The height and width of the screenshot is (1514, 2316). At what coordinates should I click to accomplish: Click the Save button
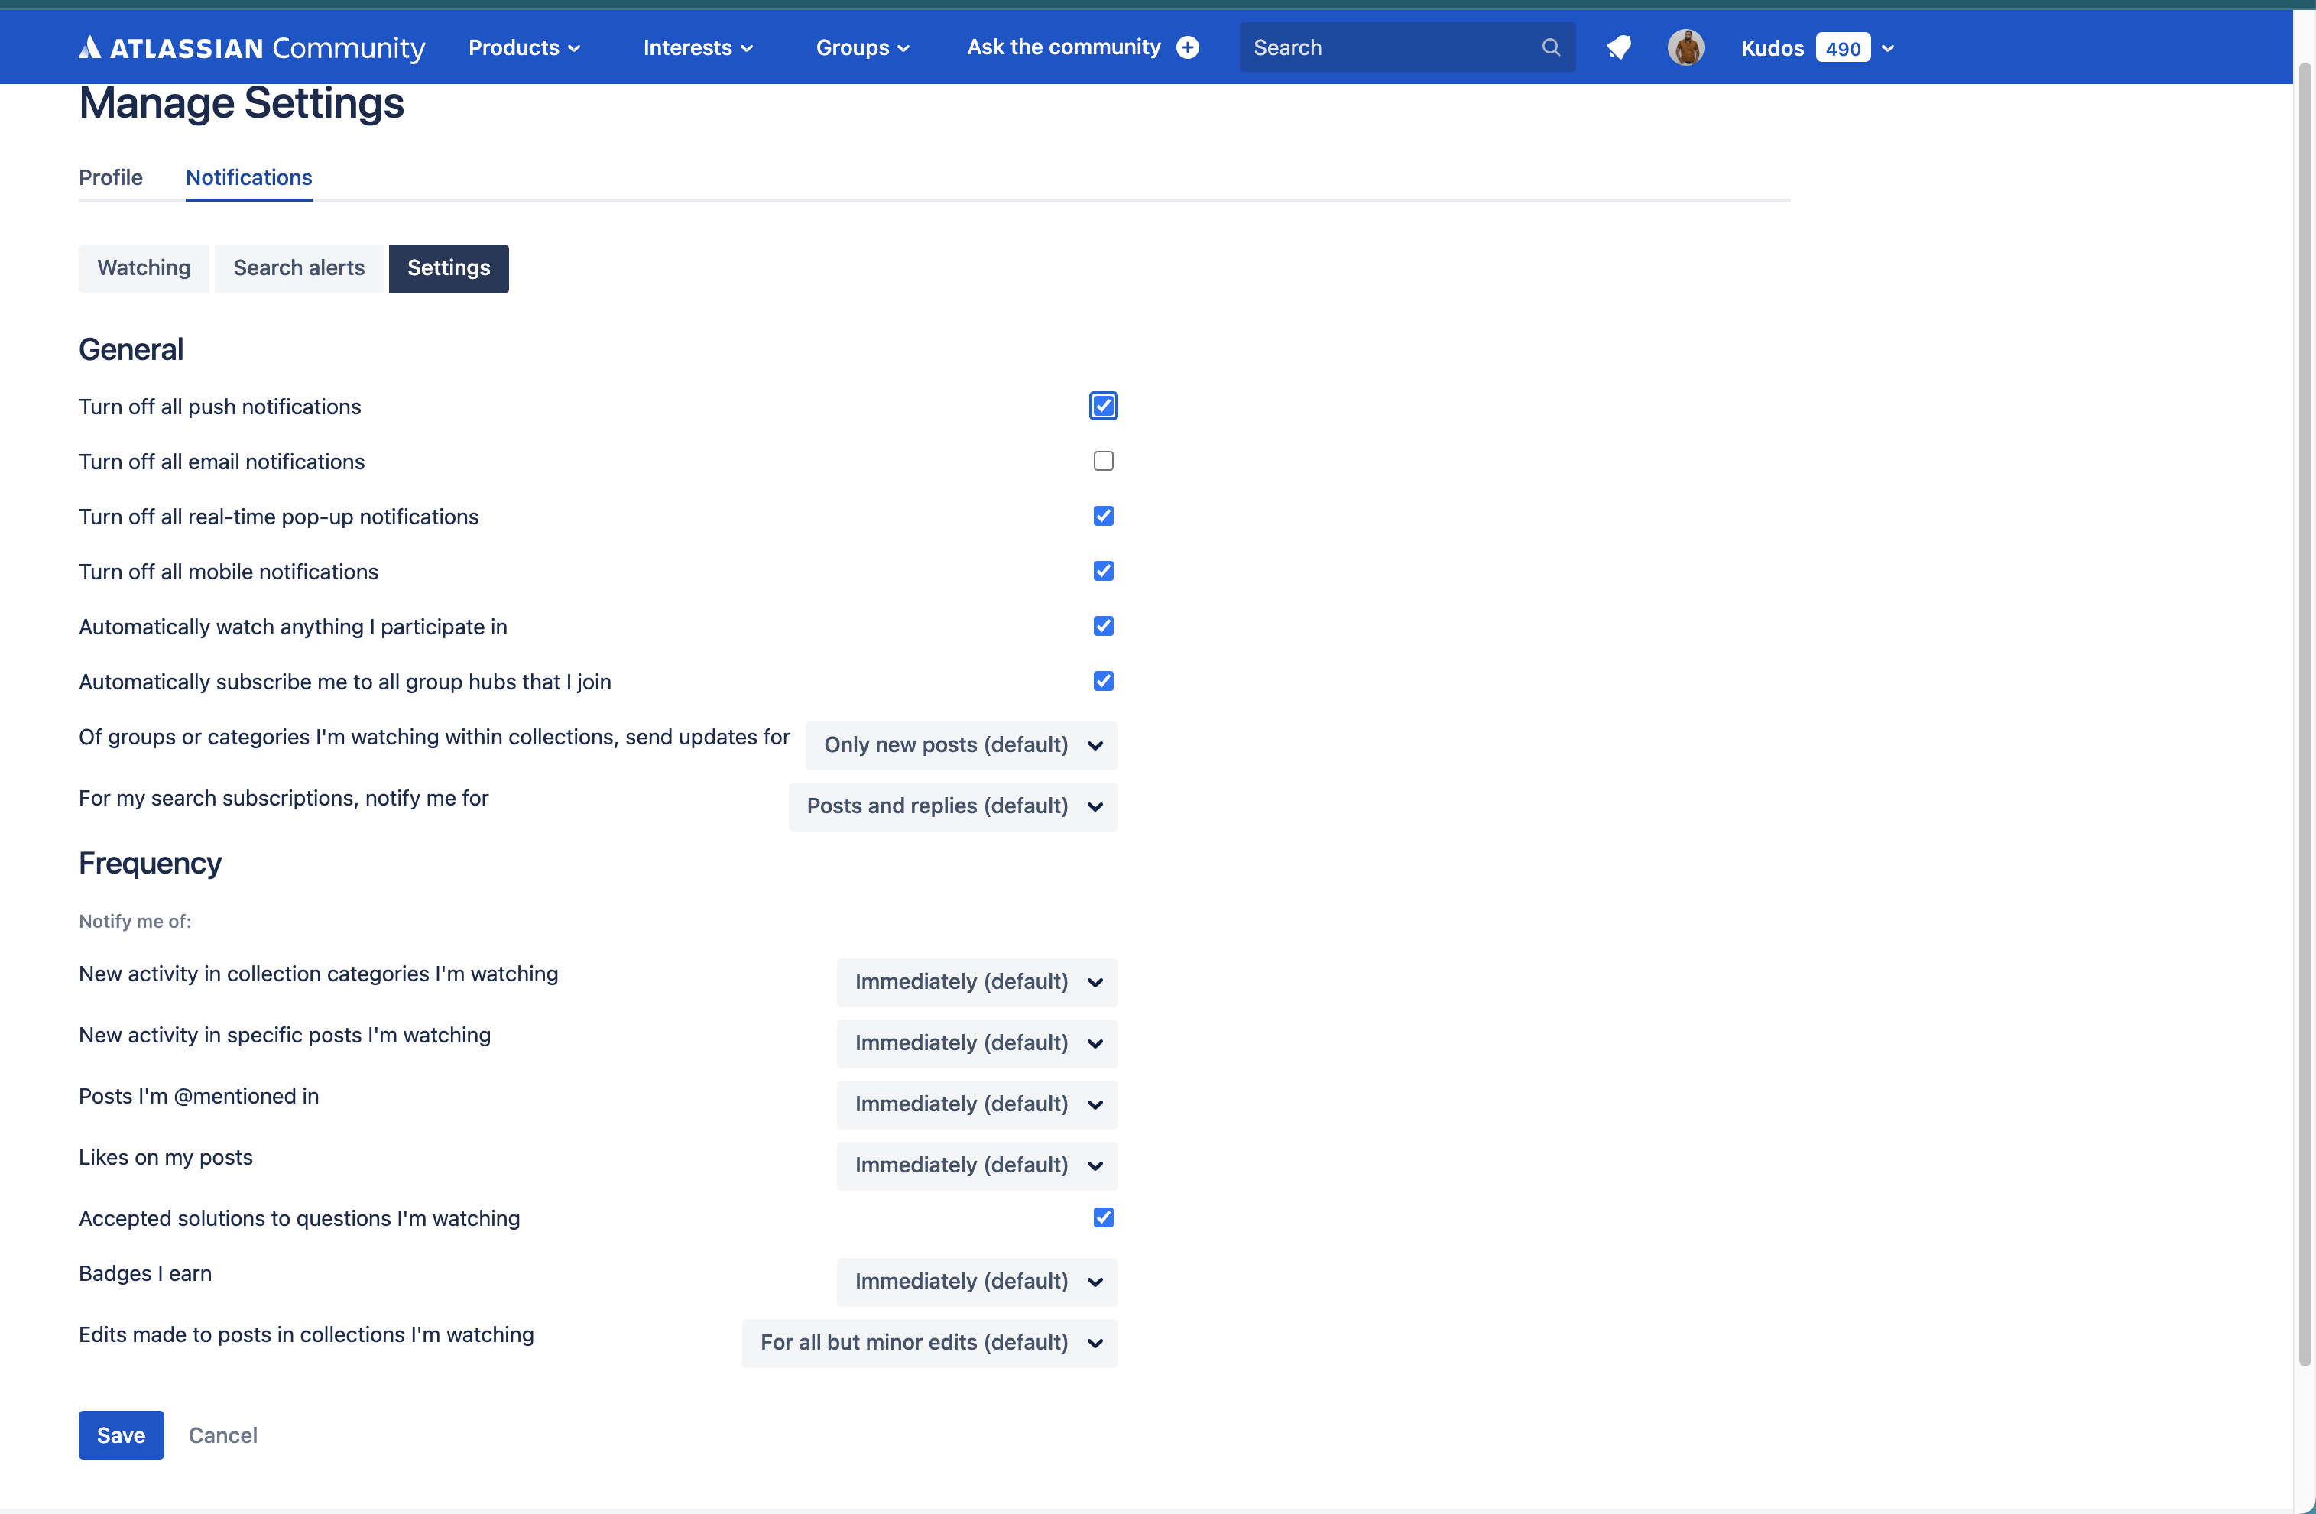pyautogui.click(x=121, y=1435)
